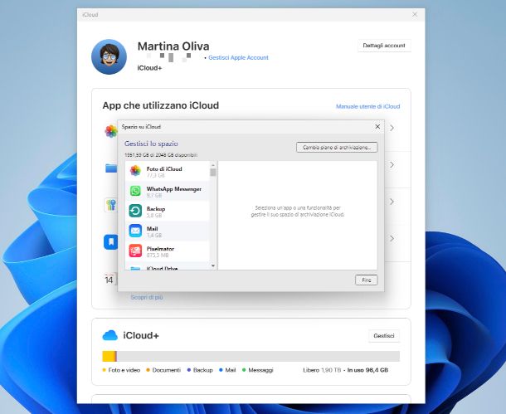Click Cambia piano di archiviazione button
Screen dimensions: 506x414
(337, 147)
